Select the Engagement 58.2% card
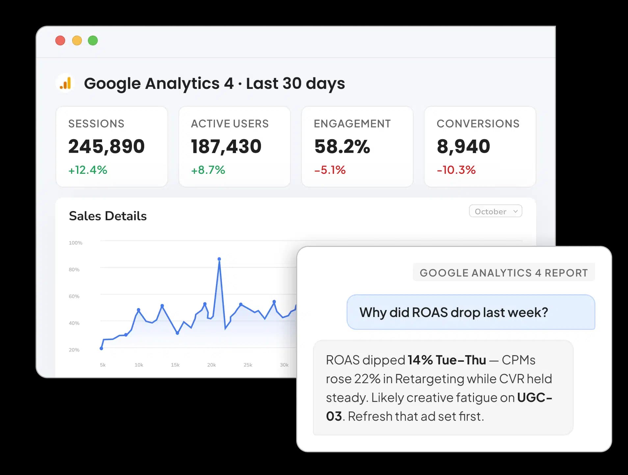This screenshot has height=475, width=628. pos(357,146)
